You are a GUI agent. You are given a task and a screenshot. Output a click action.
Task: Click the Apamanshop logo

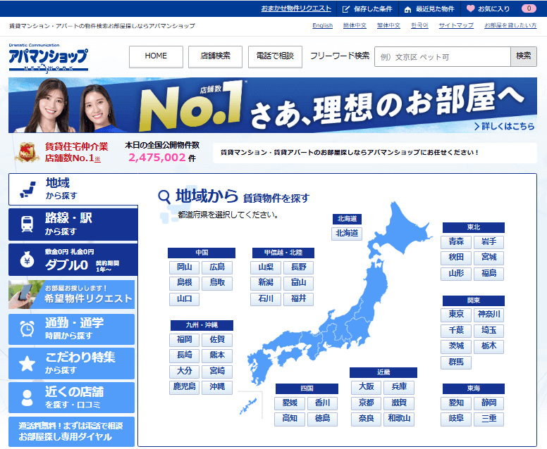click(x=48, y=58)
